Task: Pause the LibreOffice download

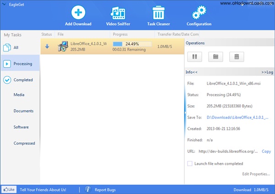Action: (194, 57)
